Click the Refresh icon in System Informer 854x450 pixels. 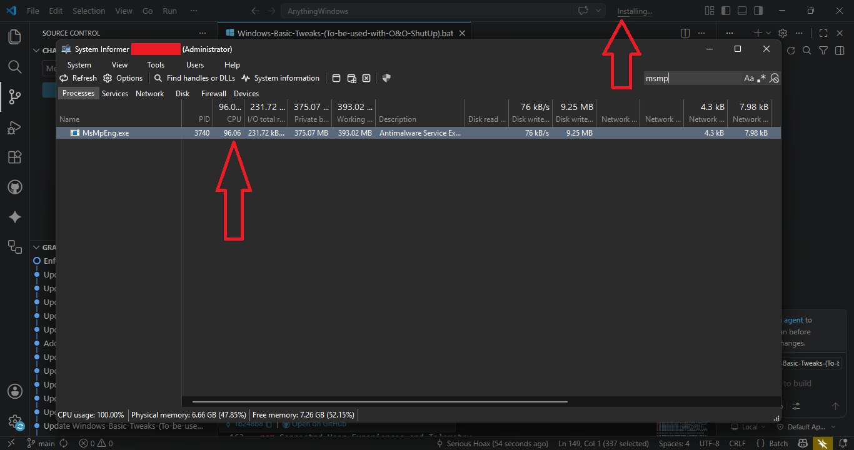[64, 78]
